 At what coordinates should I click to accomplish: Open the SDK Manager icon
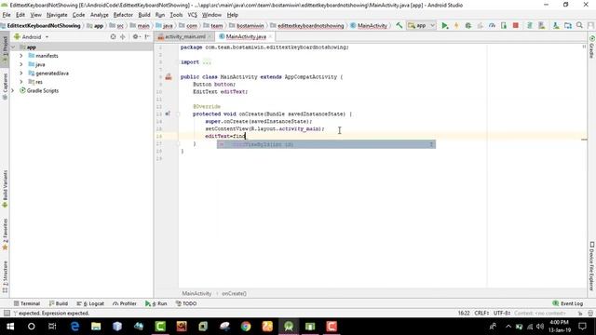556,25
